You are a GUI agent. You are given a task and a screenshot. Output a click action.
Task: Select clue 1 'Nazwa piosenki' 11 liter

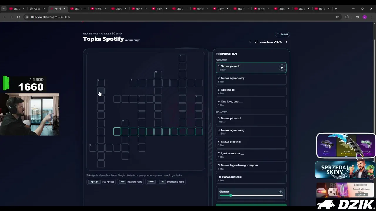(x=251, y=68)
